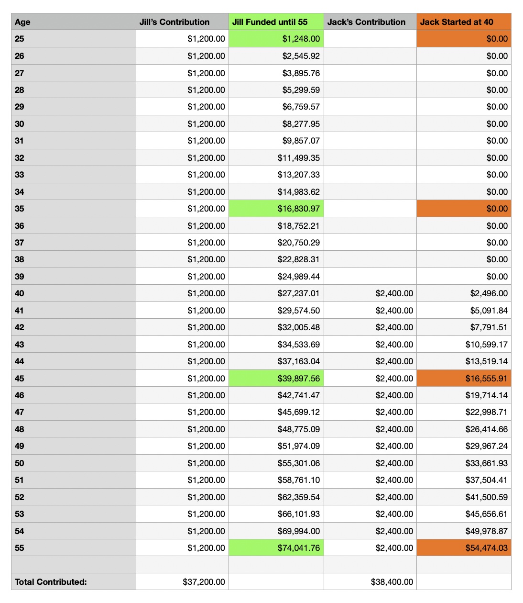Viewport: 523px width, 603px height.
Task: Select the highlighted $39,897.56 cell
Action: [x=276, y=379]
